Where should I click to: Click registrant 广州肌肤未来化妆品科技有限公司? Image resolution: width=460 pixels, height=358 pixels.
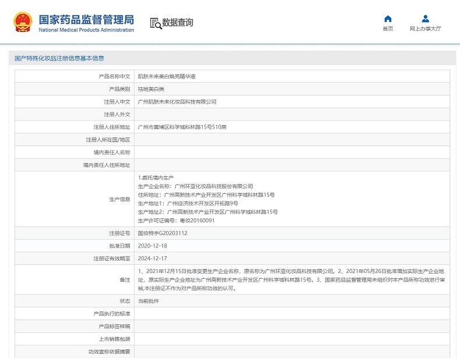point(177,102)
